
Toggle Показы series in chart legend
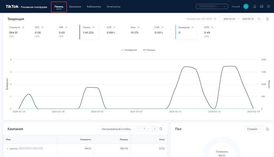click(149, 50)
